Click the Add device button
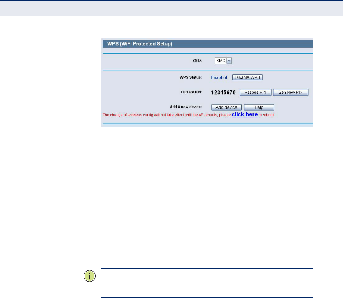Screen dimensions: 343x299 [x=226, y=107]
